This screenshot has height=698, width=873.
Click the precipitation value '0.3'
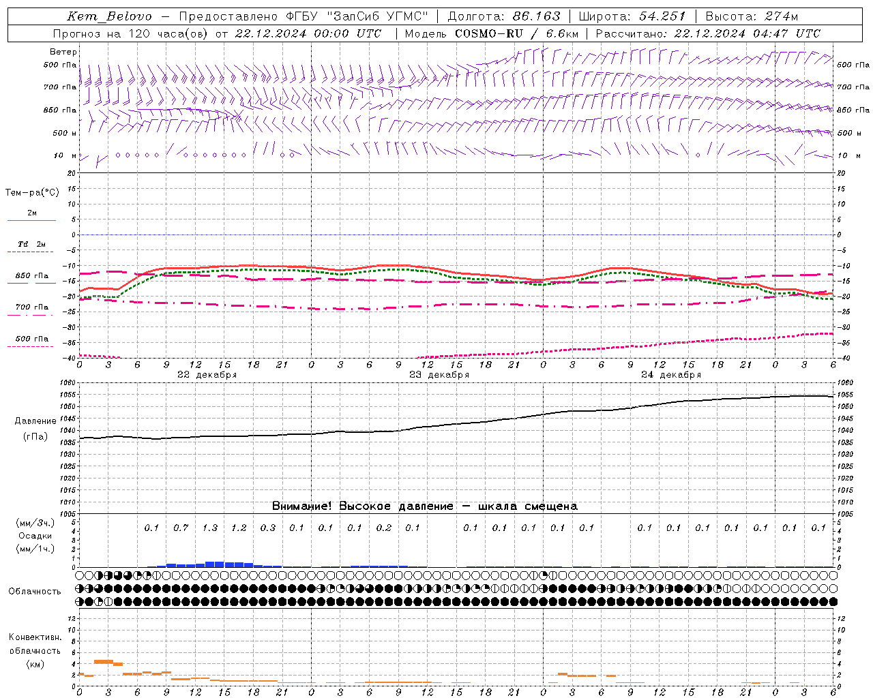pos(268,528)
